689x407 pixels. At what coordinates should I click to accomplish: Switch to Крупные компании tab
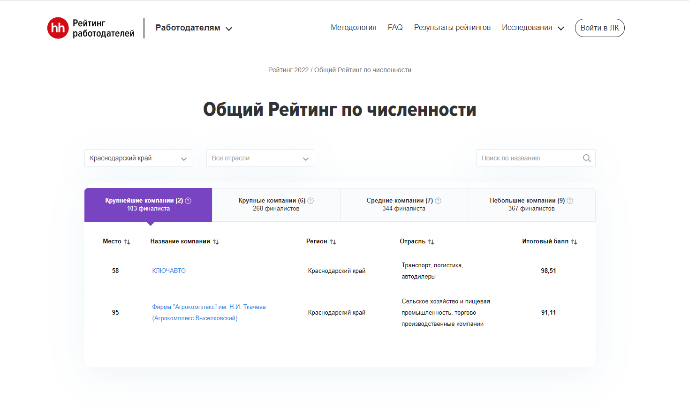coord(276,205)
